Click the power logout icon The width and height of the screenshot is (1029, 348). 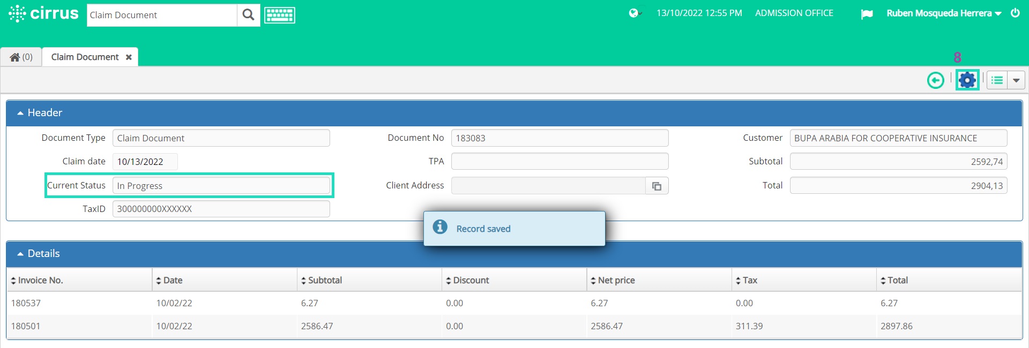(x=1015, y=13)
